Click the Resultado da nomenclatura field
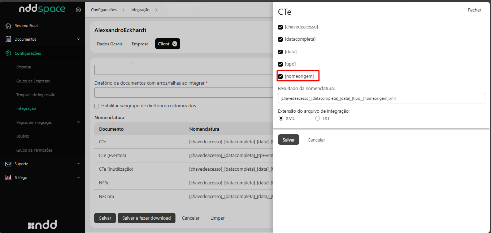This screenshot has height=233, width=491. 381,98
